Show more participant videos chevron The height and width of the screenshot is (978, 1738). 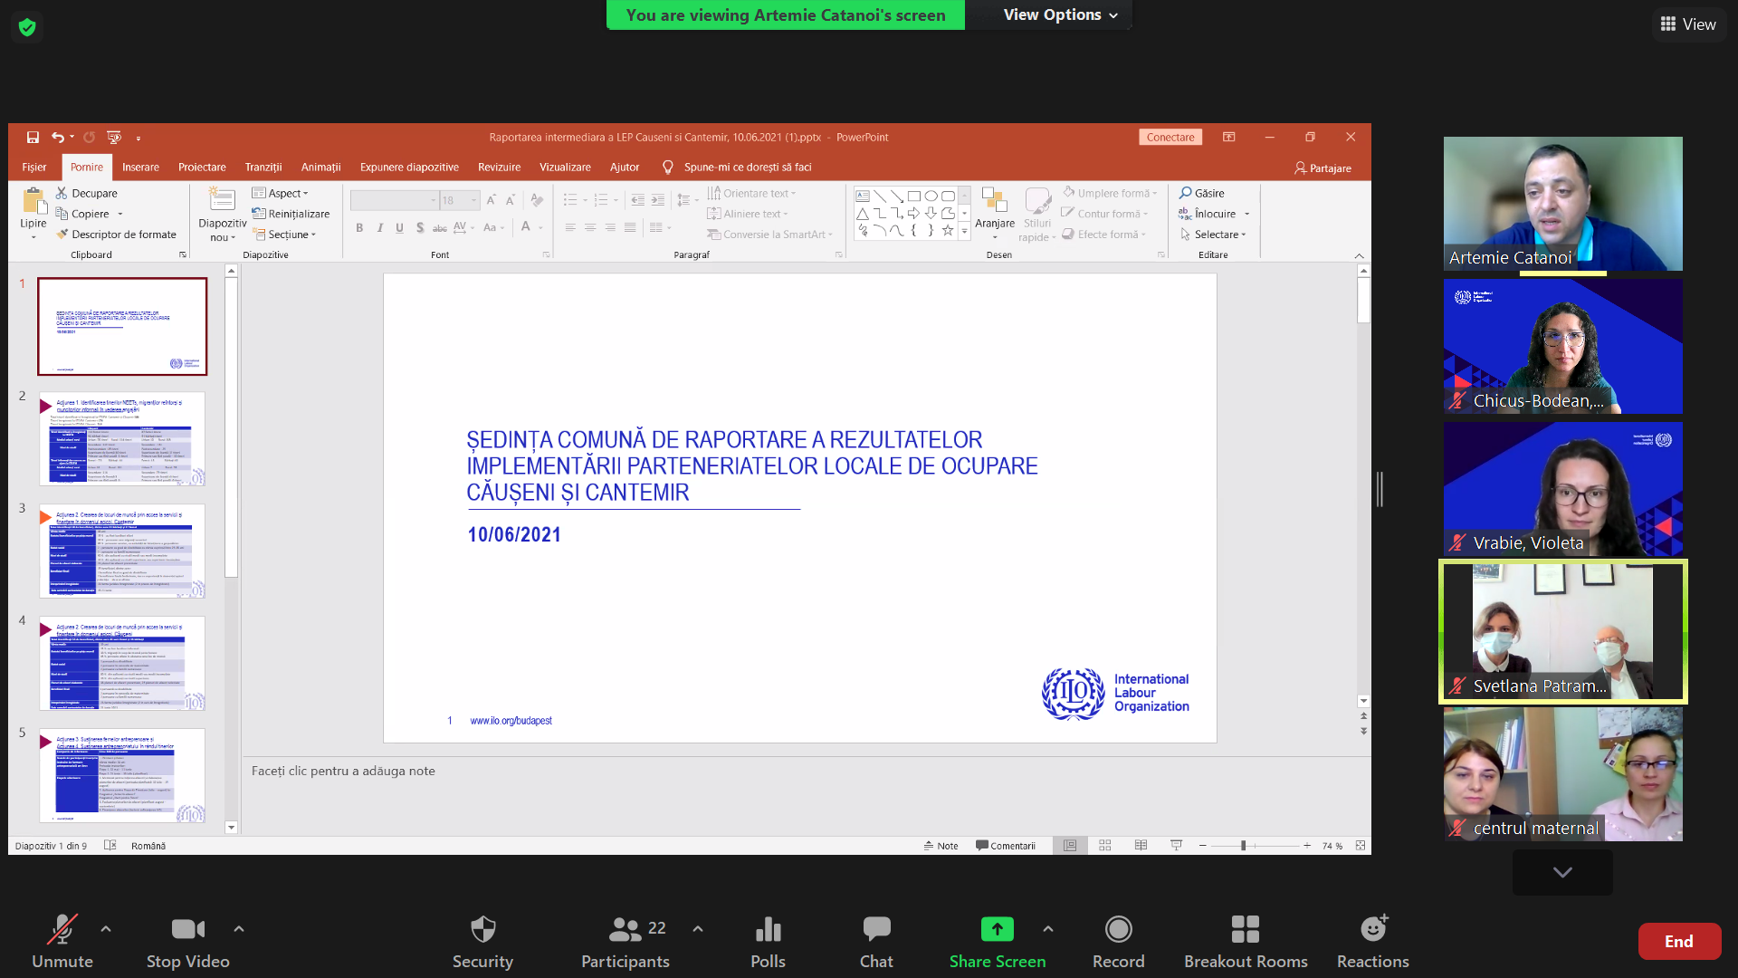(x=1562, y=872)
